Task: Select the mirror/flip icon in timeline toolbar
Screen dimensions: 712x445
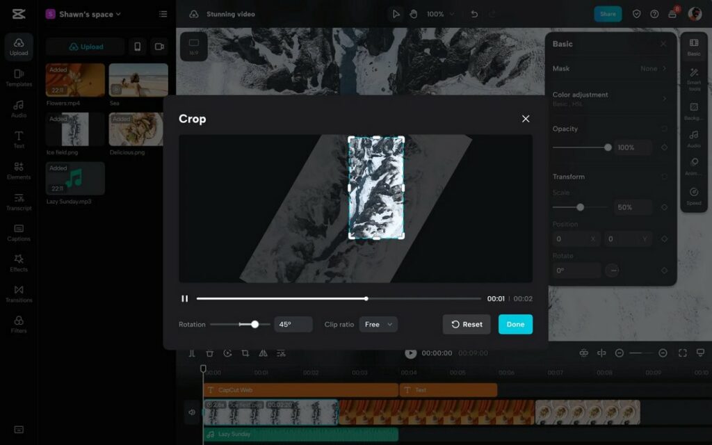Action: 262,353
